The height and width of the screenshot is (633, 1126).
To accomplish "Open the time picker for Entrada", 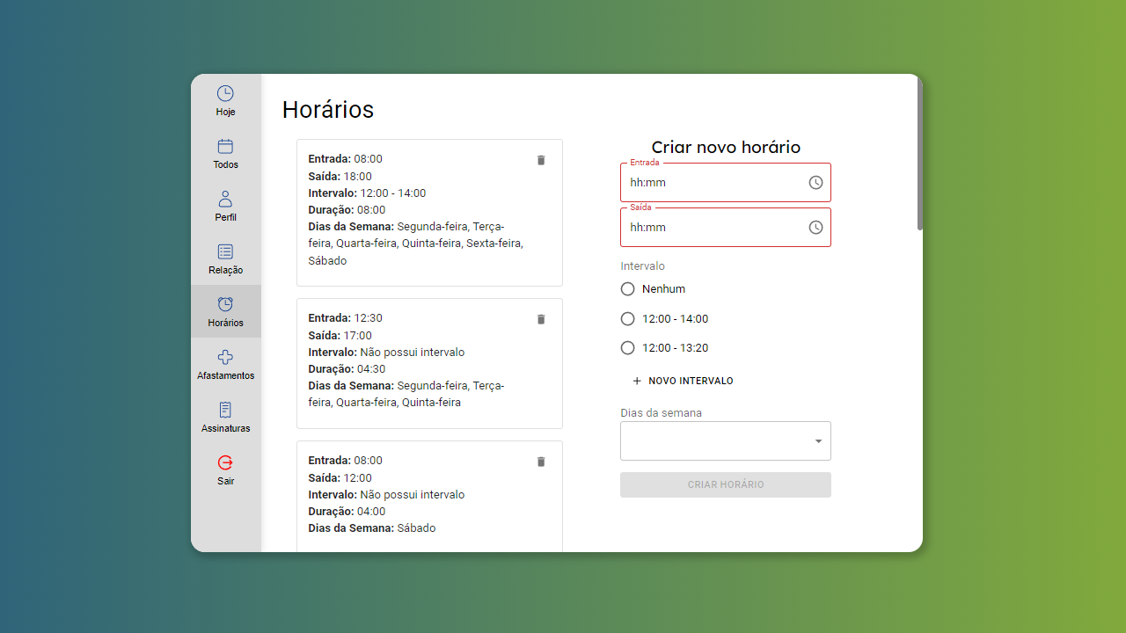I will pyautogui.click(x=815, y=183).
